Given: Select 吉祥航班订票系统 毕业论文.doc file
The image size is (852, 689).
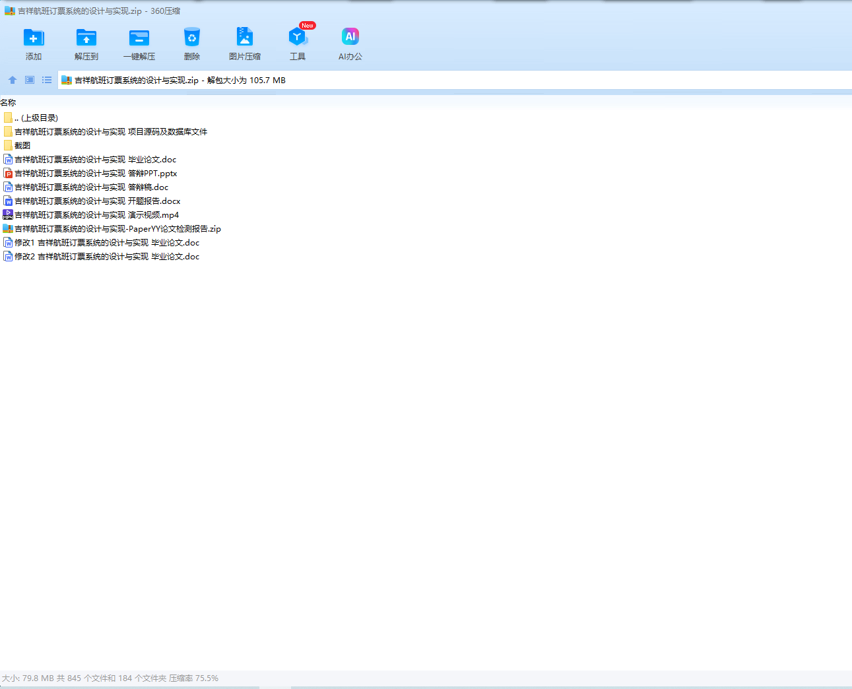Looking at the screenshot, I should (90, 159).
